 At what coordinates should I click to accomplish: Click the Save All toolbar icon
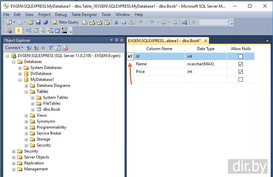pos(45,22)
